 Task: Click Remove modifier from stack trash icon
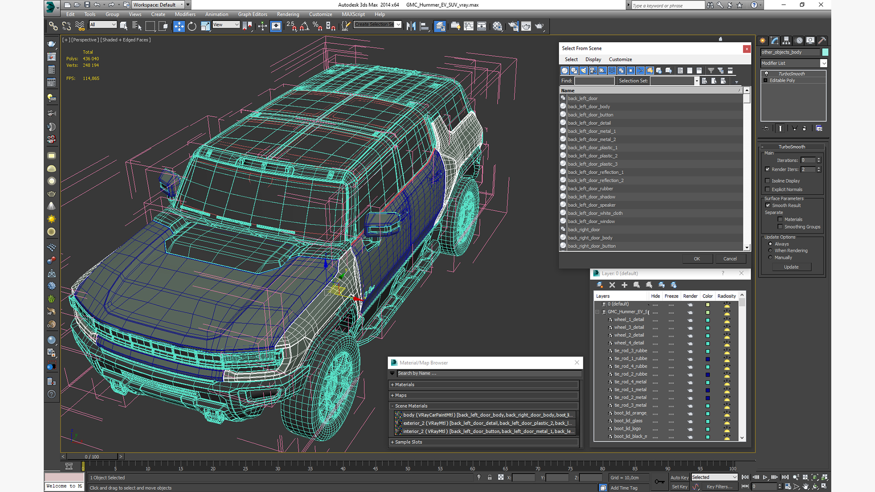(x=804, y=128)
